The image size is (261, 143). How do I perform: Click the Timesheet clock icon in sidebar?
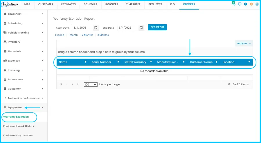[x=5, y=14]
